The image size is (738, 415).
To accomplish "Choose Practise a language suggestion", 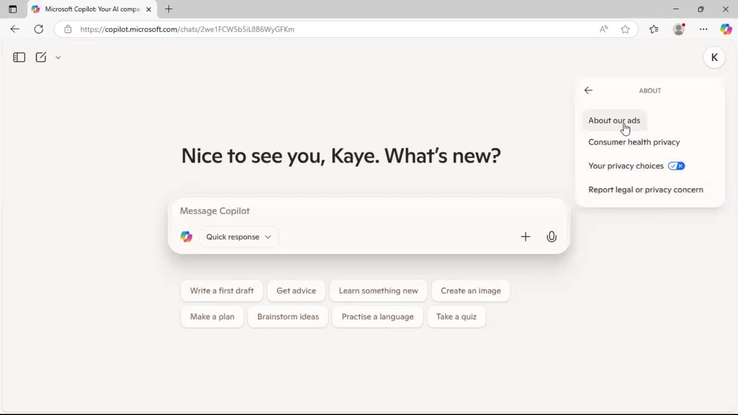I will pos(377,317).
